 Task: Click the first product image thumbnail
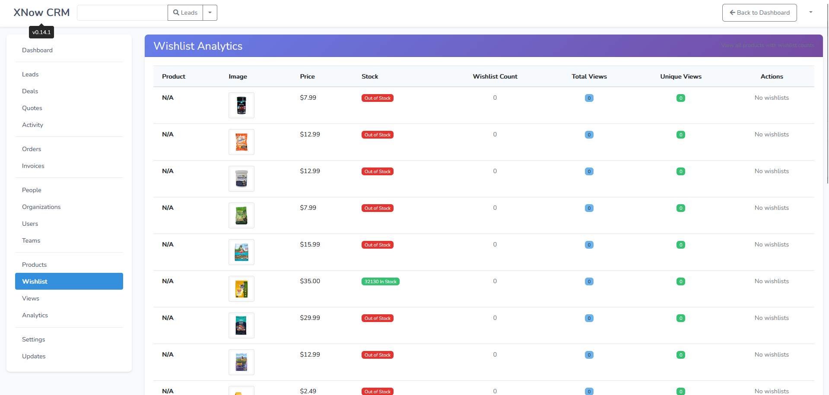click(x=241, y=105)
